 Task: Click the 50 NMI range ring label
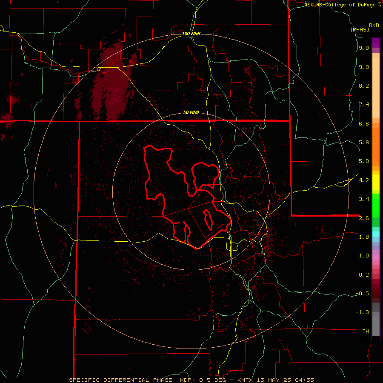(191, 112)
